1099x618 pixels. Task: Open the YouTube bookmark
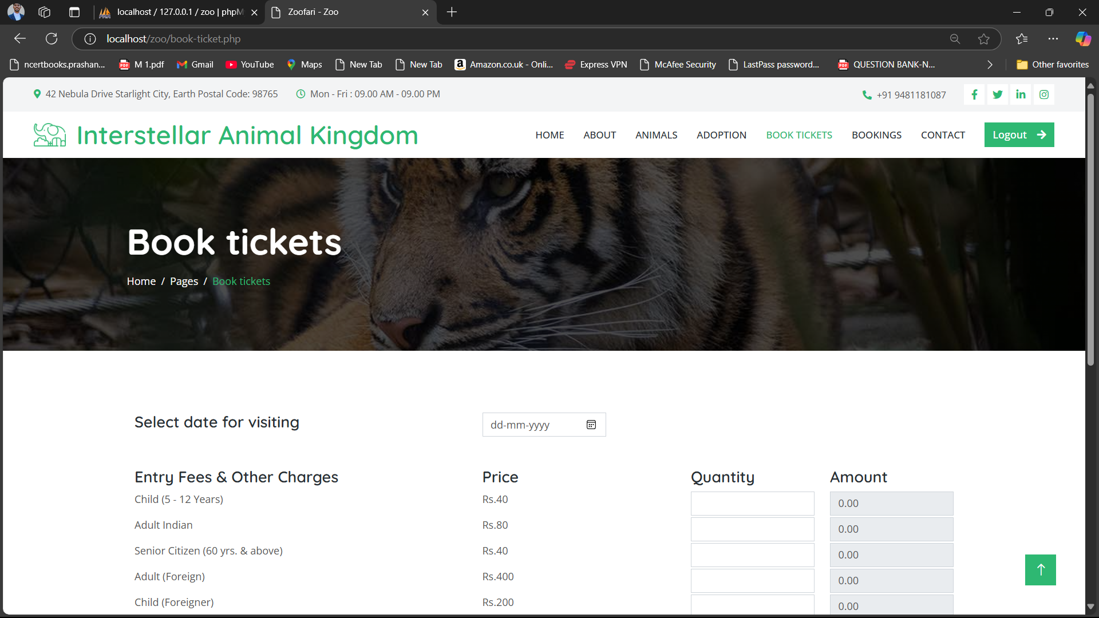[250, 65]
